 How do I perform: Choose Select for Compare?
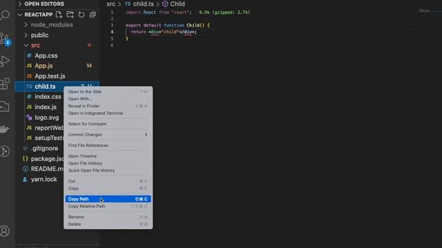[x=108, y=124]
